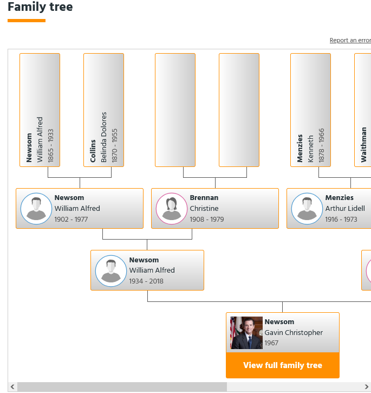Click View full family tree button
Viewport: 371px width, 393px height.
coord(283,365)
